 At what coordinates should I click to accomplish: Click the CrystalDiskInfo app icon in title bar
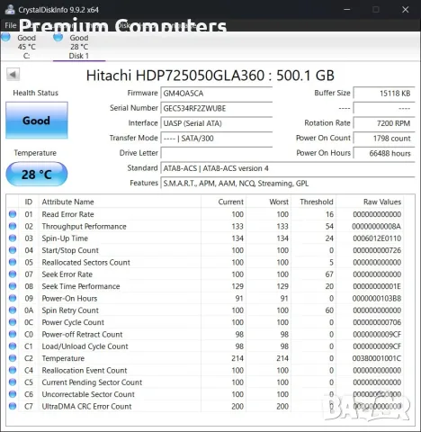tap(10, 9)
